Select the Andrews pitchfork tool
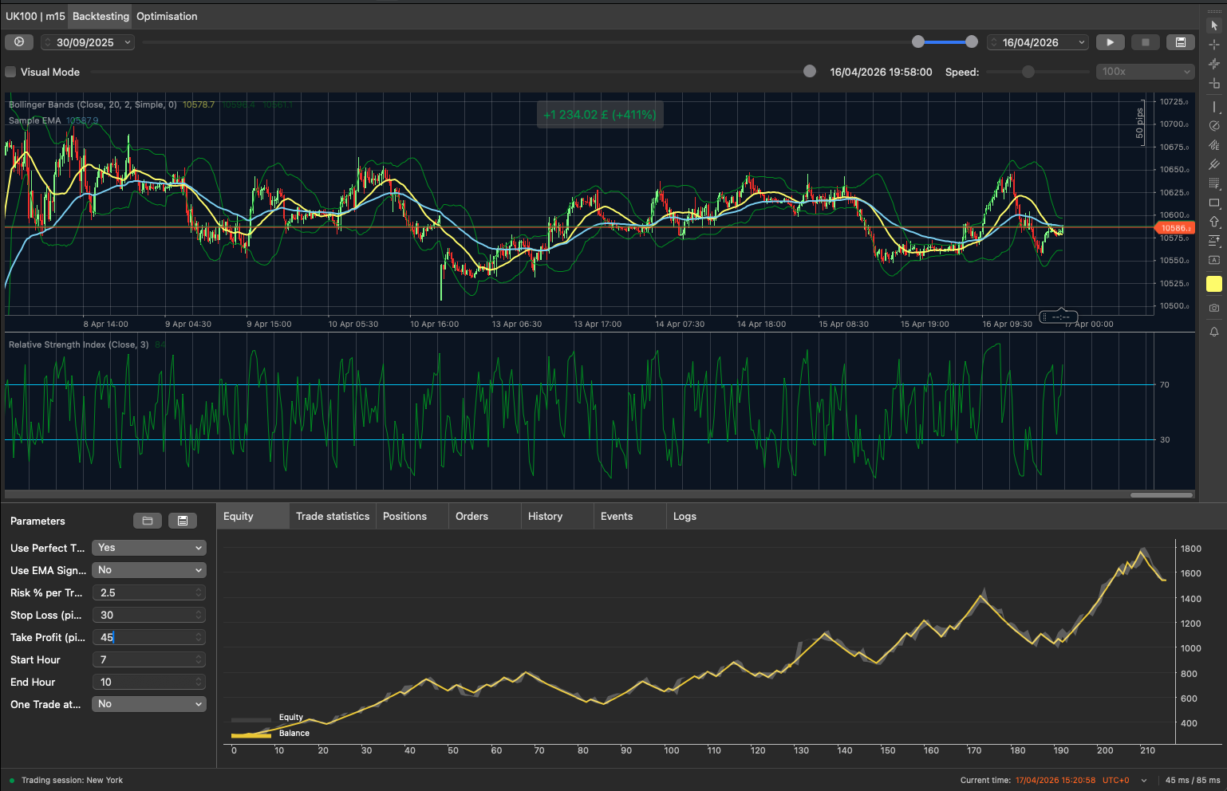The width and height of the screenshot is (1227, 791). tap(1214, 164)
